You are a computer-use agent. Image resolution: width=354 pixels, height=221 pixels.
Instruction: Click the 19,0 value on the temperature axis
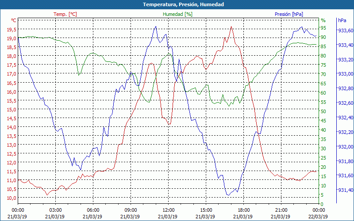[11, 38]
